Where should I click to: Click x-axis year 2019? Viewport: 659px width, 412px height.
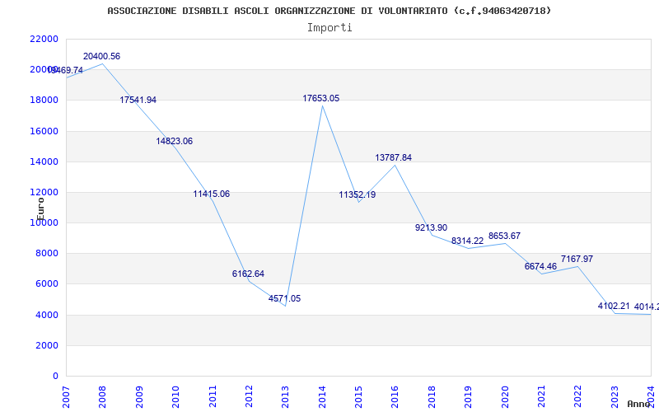tap(468, 396)
